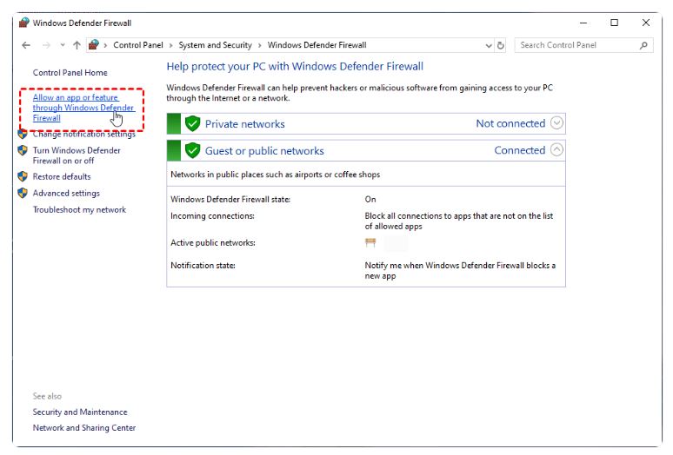The height and width of the screenshot is (455, 673).
Task: Click the Connected status text
Action: [520, 150]
